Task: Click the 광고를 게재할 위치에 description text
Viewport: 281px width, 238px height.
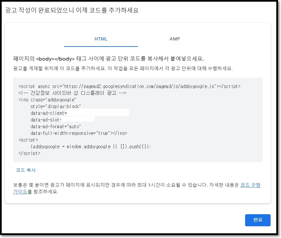Action: click(x=123, y=68)
